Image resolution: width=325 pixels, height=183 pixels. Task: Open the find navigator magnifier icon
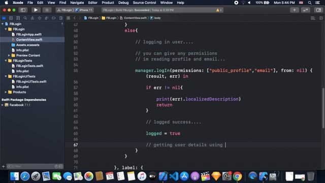(x=25, y=18)
